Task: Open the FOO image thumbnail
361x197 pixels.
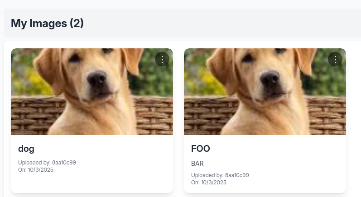Action: coord(265,92)
